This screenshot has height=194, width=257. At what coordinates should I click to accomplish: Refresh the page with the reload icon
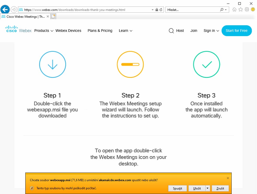(161, 10)
